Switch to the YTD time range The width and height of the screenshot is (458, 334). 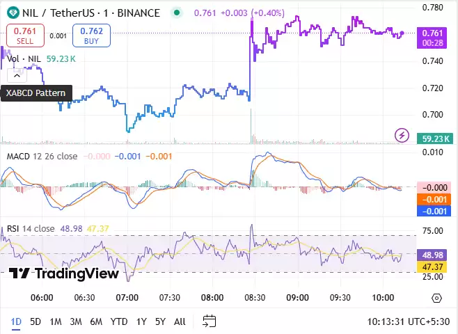119,321
